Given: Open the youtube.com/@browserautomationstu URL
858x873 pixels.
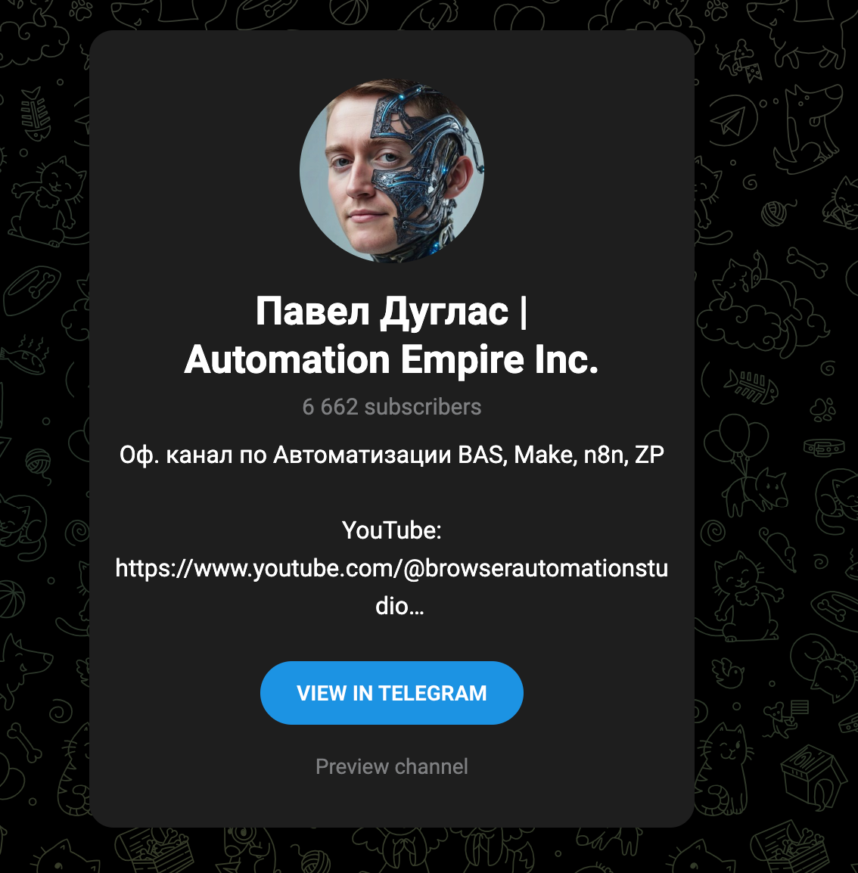Looking at the screenshot, I should pyautogui.click(x=391, y=568).
